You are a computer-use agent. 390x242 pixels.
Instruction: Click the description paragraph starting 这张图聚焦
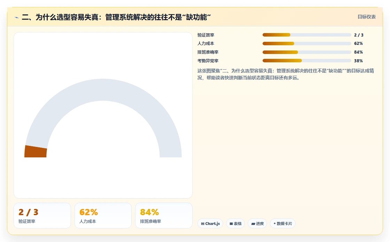pyautogui.click(x=286, y=74)
